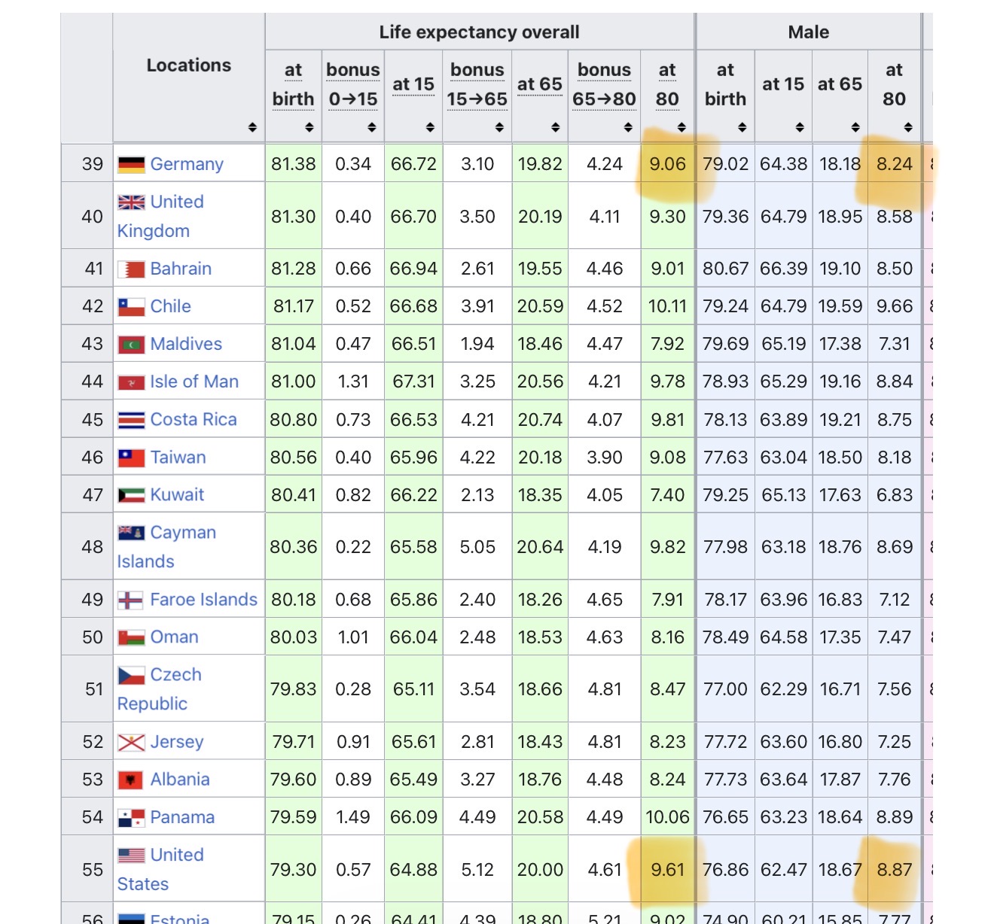This screenshot has height=924, width=994.
Task: Open the United Kingdom link
Action: pyautogui.click(x=160, y=216)
